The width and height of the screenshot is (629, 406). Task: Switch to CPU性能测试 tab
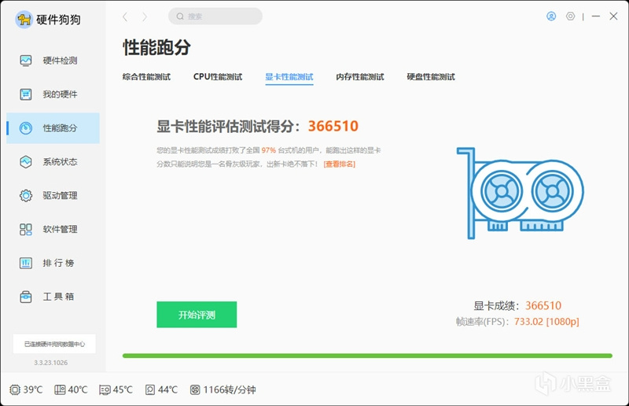(218, 76)
